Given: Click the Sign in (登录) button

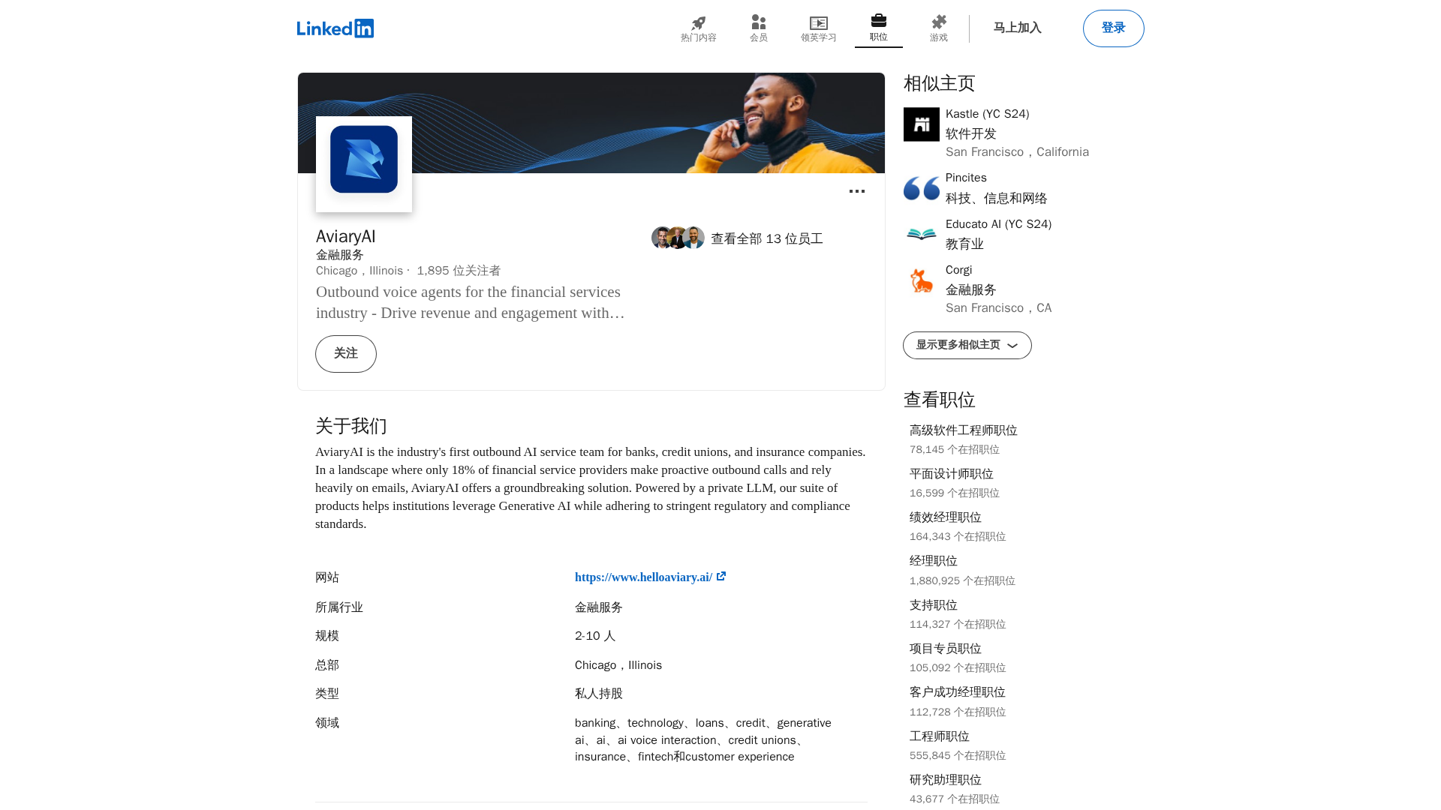Looking at the screenshot, I should pyautogui.click(x=1113, y=28).
